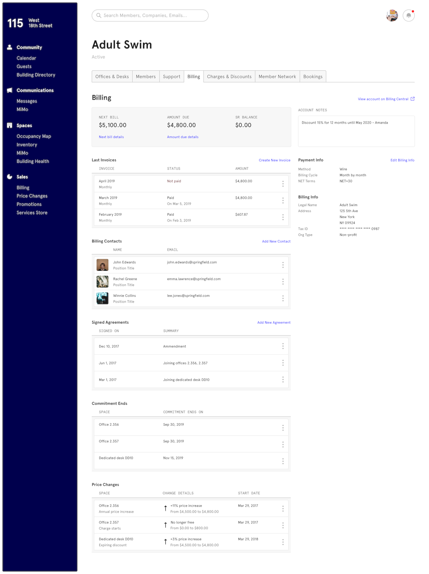Image resolution: width=429 pixels, height=574 pixels.
Task: Open Building Directory in sidebar
Action: click(x=36, y=75)
